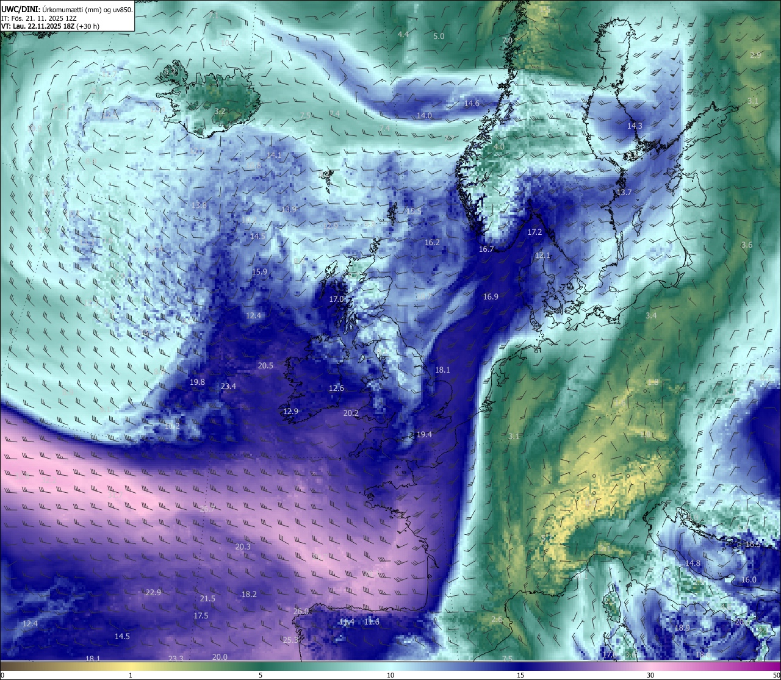Viewport: 781px width, 680px height.
Task: Select the 16.7 value label
Action: [486, 249]
